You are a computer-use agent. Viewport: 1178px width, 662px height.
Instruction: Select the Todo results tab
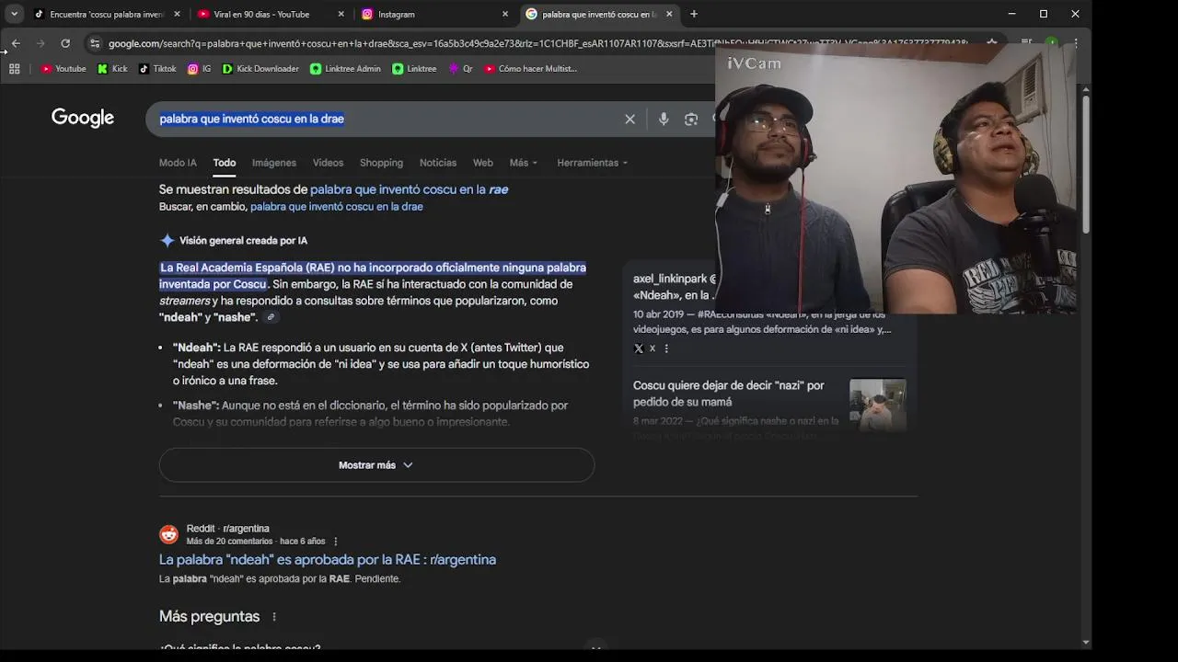pyautogui.click(x=225, y=163)
